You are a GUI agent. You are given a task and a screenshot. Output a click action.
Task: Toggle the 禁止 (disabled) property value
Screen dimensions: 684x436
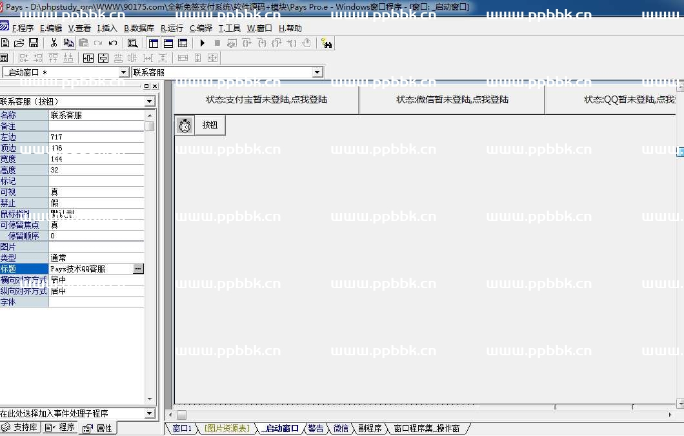97,203
